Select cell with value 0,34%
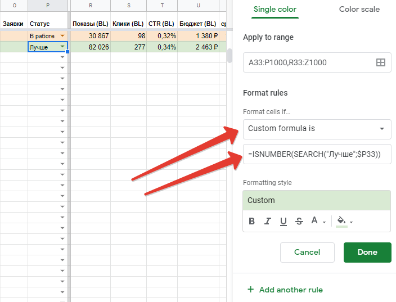The height and width of the screenshot is (302, 396). (x=162, y=47)
